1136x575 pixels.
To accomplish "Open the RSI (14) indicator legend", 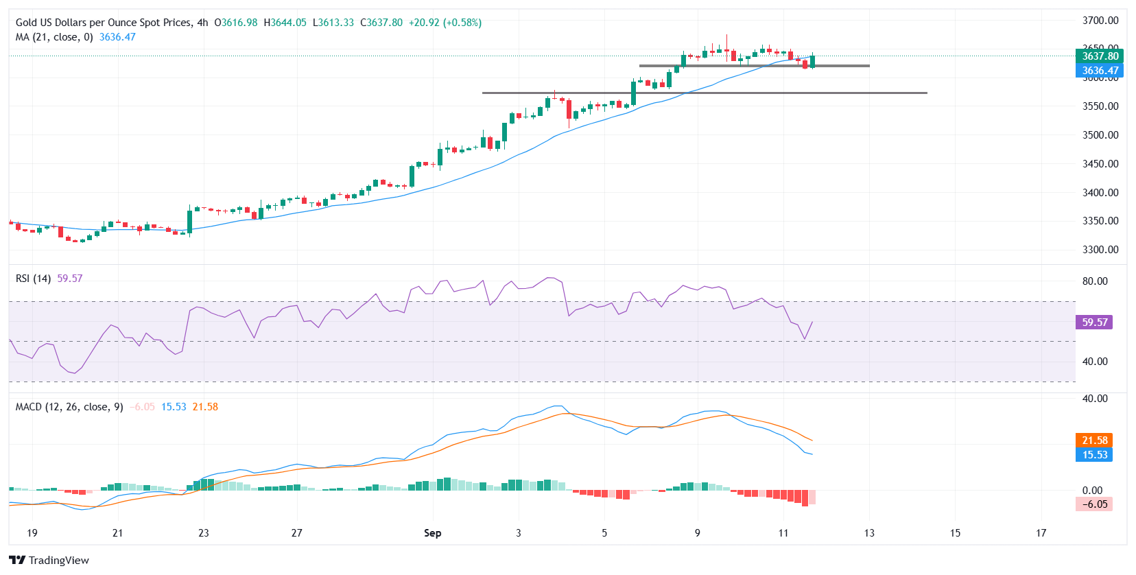I will click(x=33, y=279).
